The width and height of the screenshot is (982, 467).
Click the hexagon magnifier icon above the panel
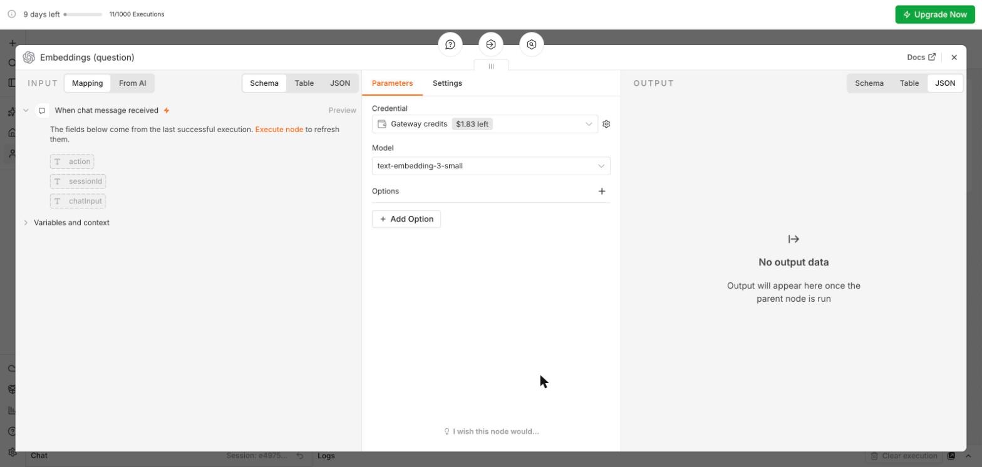532,44
